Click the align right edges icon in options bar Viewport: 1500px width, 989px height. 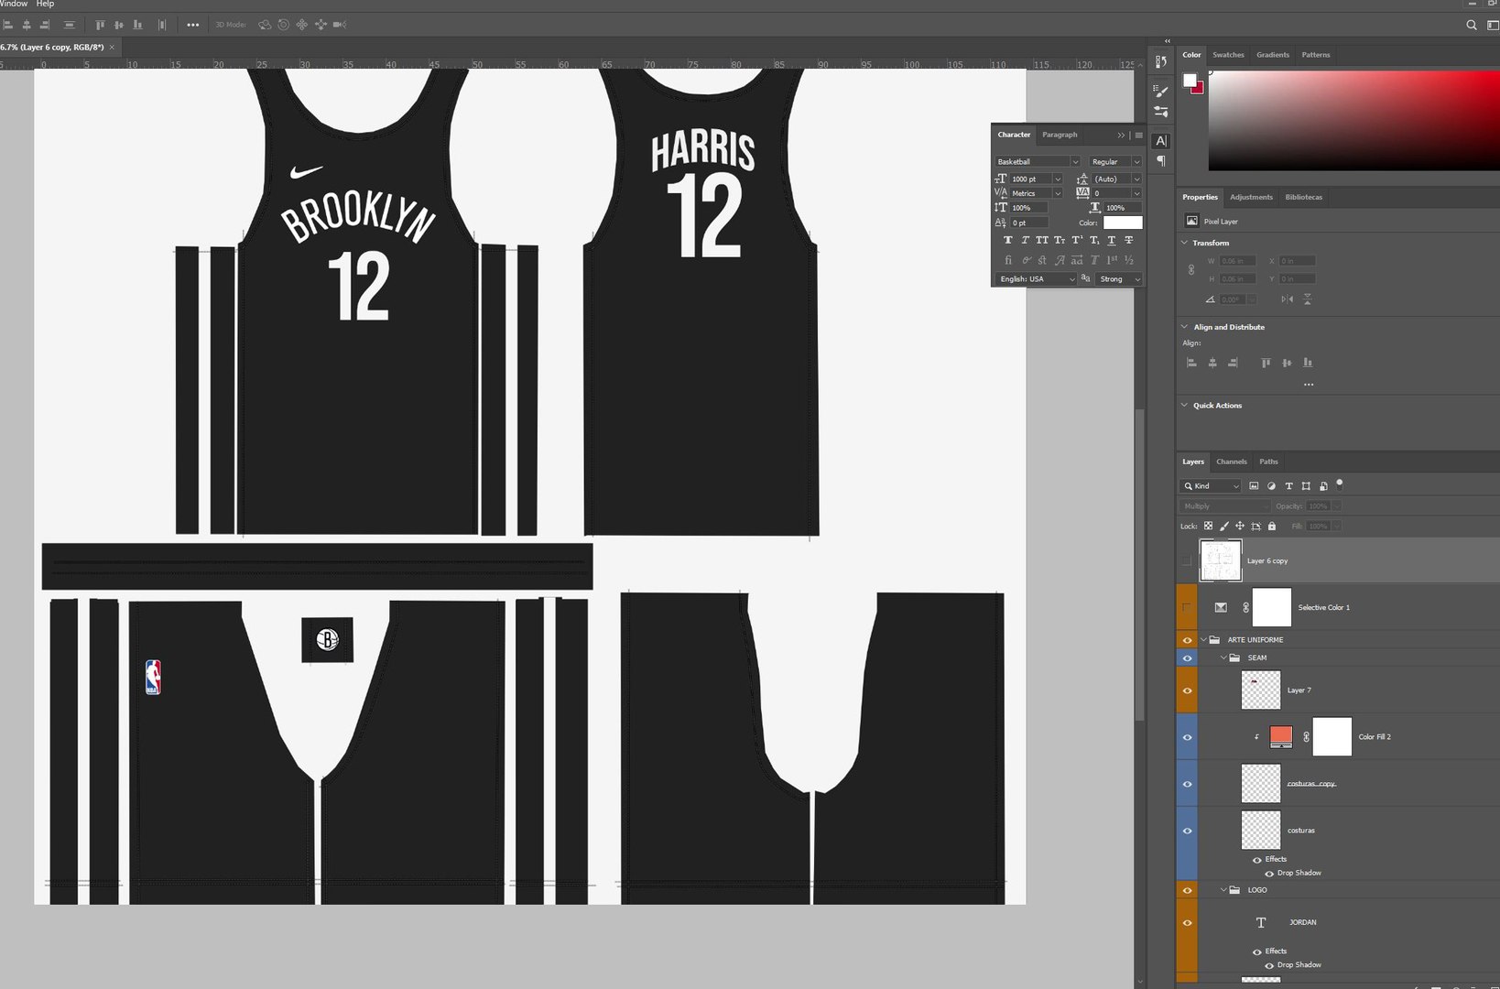click(x=44, y=25)
